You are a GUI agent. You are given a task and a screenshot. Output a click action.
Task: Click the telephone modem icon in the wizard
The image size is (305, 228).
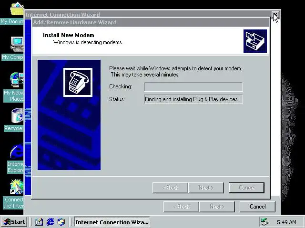point(78,82)
